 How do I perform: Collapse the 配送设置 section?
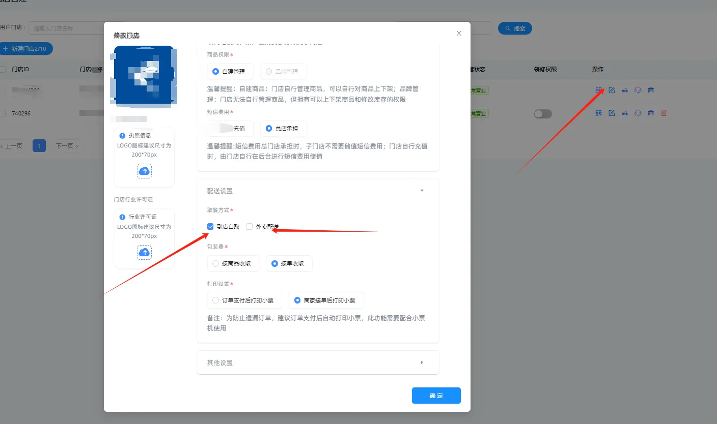[422, 190]
